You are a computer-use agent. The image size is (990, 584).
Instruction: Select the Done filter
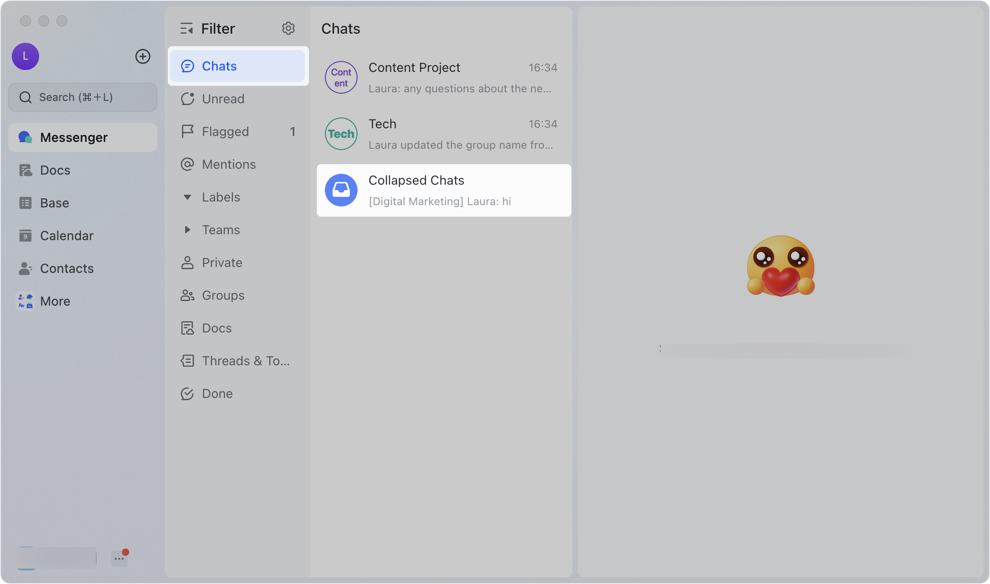tap(237, 393)
